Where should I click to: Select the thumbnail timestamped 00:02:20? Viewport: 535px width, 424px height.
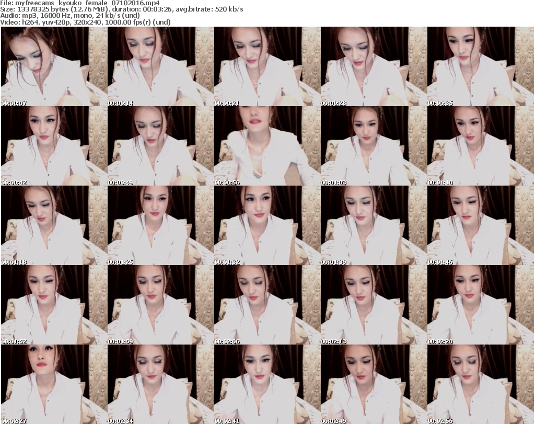pyautogui.click(x=481, y=305)
